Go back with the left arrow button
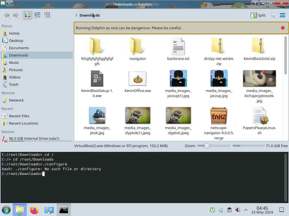 pos(7,15)
